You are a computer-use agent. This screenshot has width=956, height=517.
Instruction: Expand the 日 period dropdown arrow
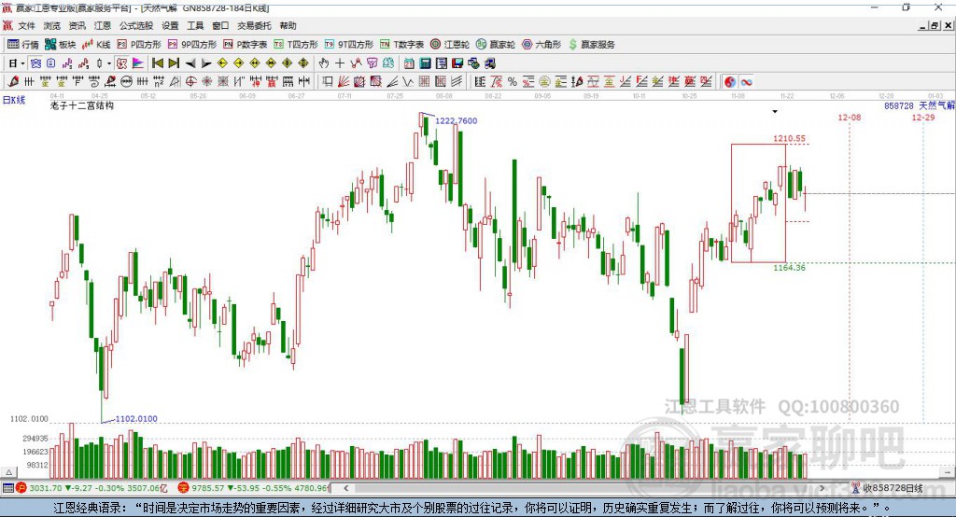point(22,63)
